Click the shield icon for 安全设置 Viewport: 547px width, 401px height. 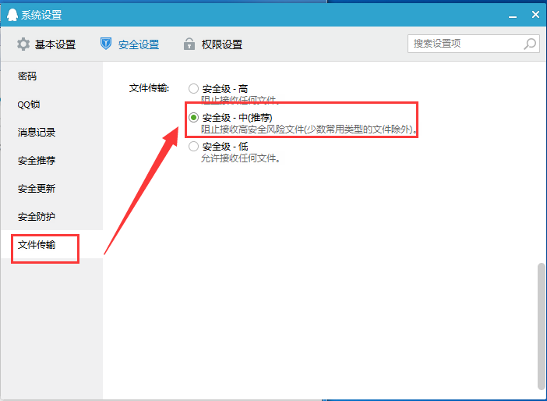[x=106, y=44]
